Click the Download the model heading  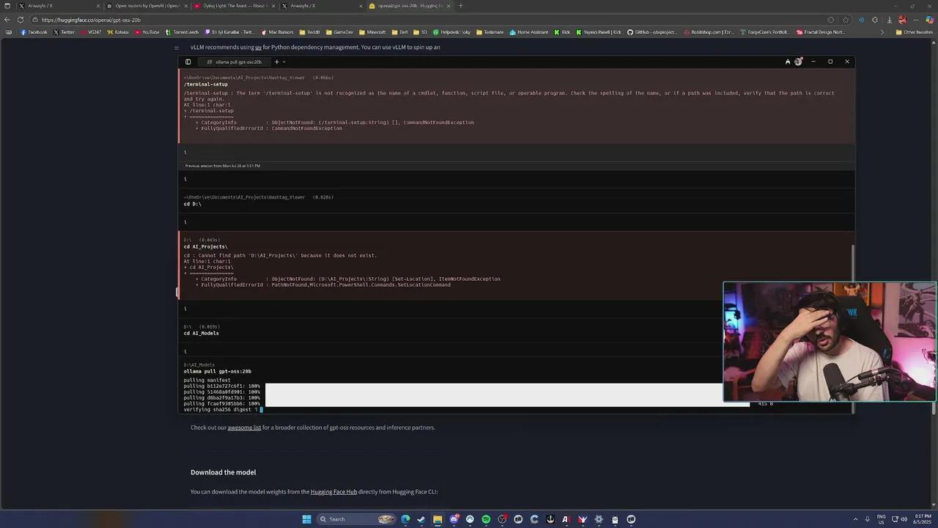[x=223, y=472]
